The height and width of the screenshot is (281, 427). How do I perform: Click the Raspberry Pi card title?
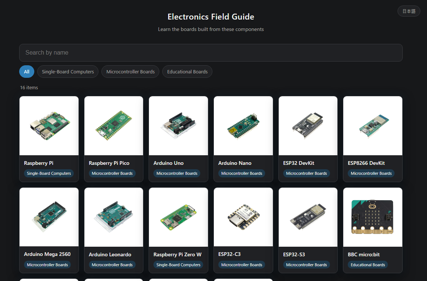click(39, 163)
